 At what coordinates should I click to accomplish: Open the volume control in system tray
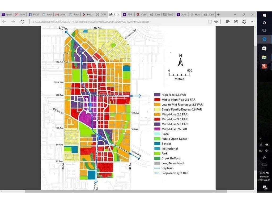point(267,151)
